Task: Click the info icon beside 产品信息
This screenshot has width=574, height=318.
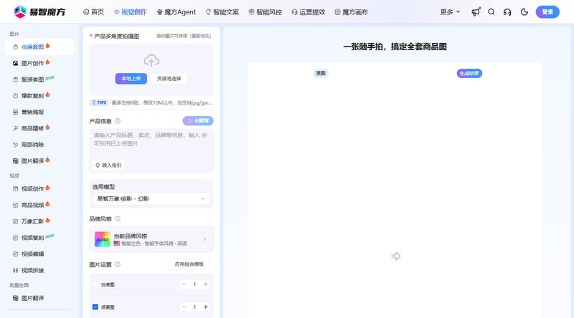Action: coord(118,121)
